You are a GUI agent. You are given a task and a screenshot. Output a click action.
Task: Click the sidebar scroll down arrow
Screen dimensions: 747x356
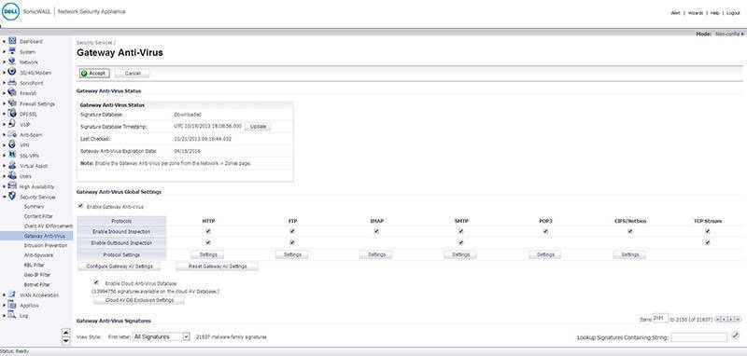66,341
